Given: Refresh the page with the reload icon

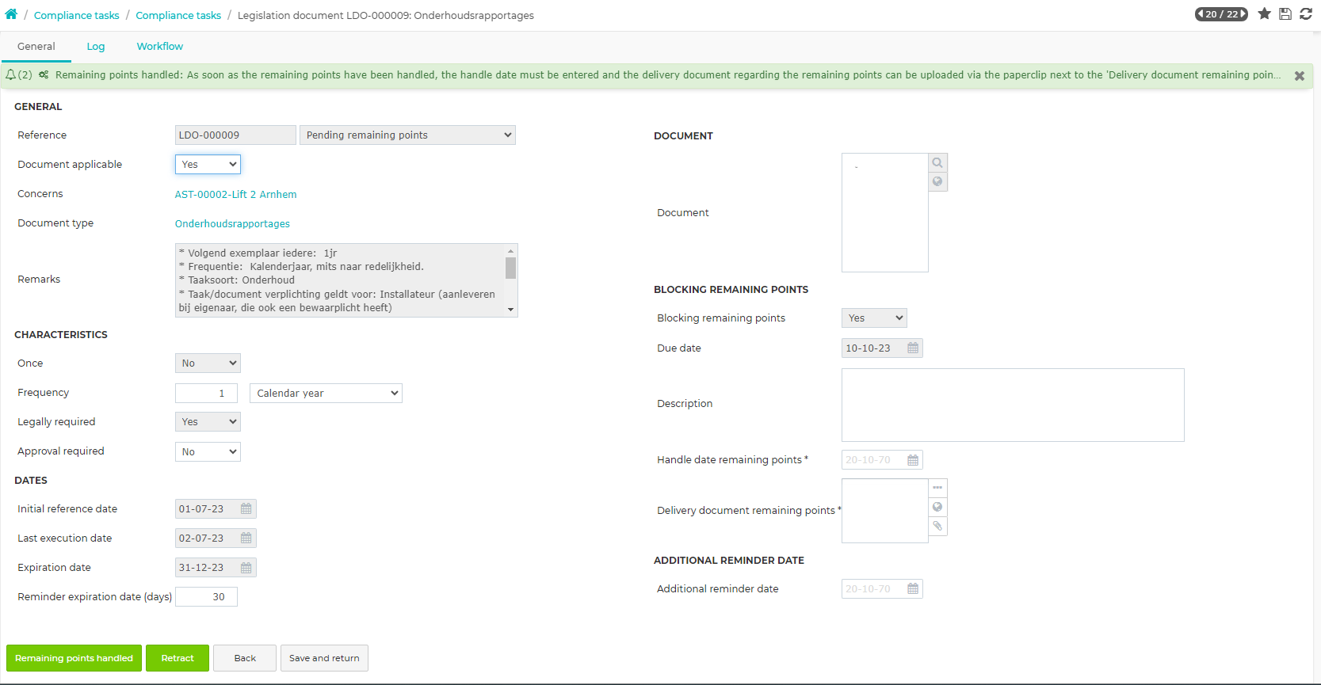Looking at the screenshot, I should [1306, 14].
